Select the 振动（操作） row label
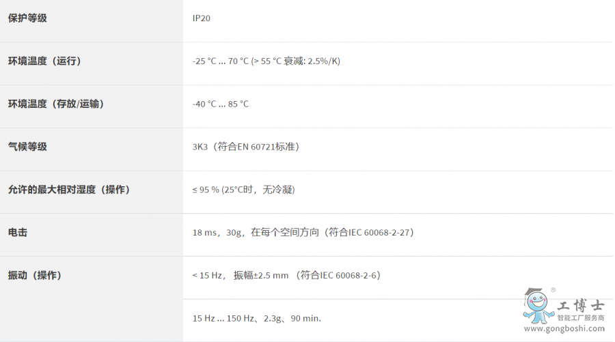The height and width of the screenshot is (342, 615). click(x=35, y=276)
